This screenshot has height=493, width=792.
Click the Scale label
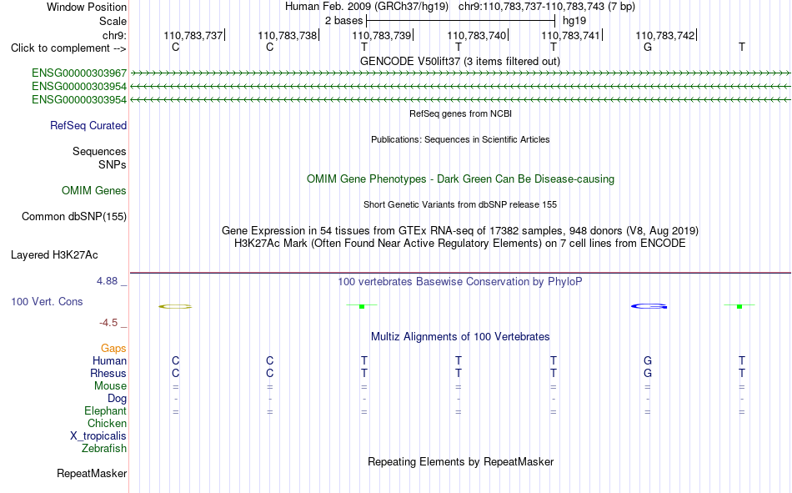click(x=113, y=21)
